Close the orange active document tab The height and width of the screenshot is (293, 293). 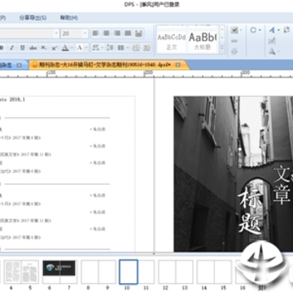point(177,65)
